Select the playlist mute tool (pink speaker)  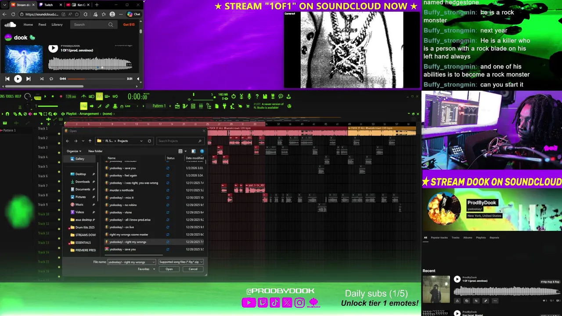pos(30,114)
